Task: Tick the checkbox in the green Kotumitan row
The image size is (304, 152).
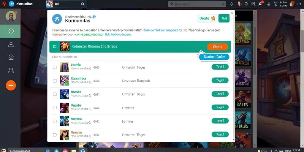Action: pos(55,47)
